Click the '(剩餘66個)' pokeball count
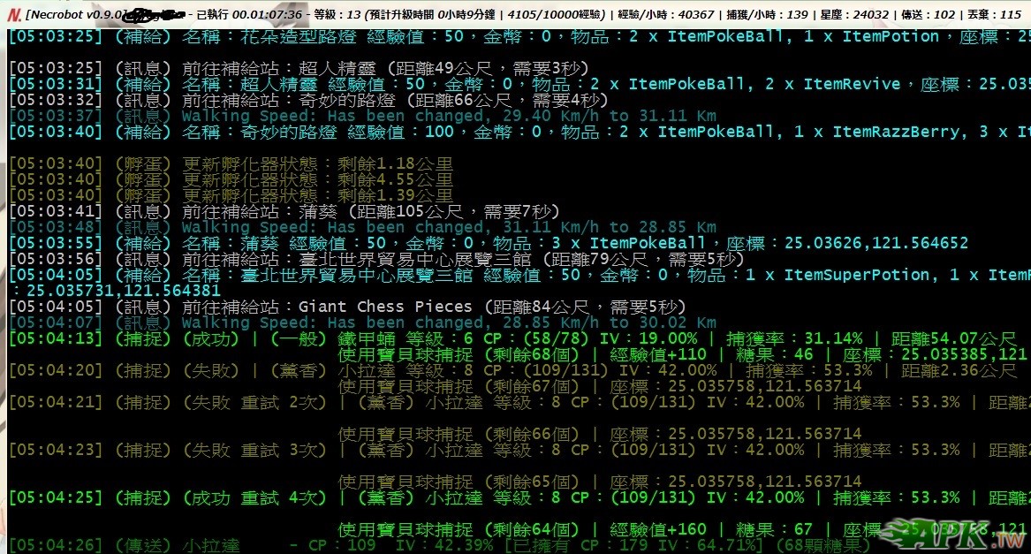The width and height of the screenshot is (1031, 554). [531, 434]
